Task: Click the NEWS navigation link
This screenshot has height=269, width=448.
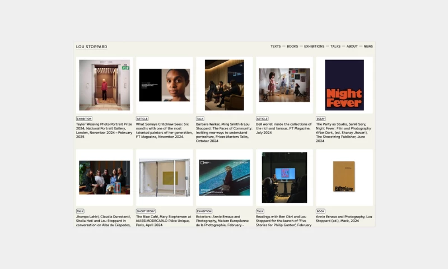Action: pos(368,47)
